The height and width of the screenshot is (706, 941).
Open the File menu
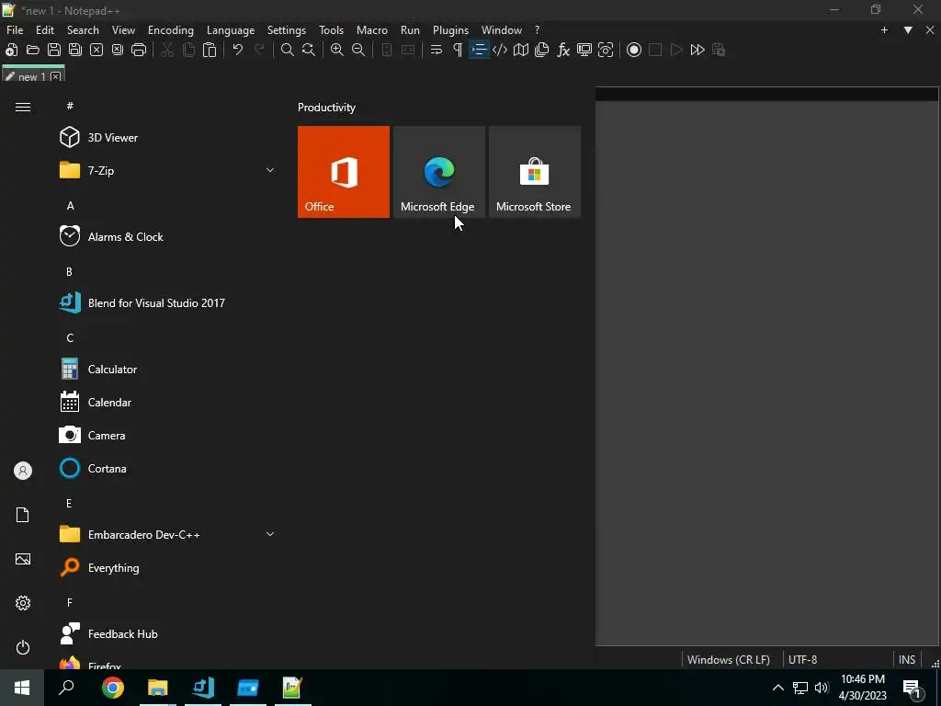click(15, 30)
